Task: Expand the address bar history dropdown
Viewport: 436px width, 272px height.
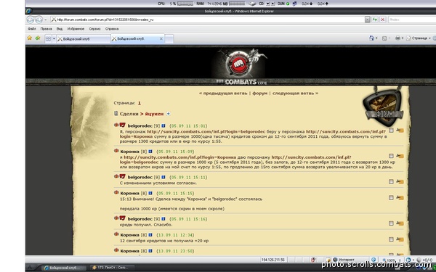Action: point(367,20)
